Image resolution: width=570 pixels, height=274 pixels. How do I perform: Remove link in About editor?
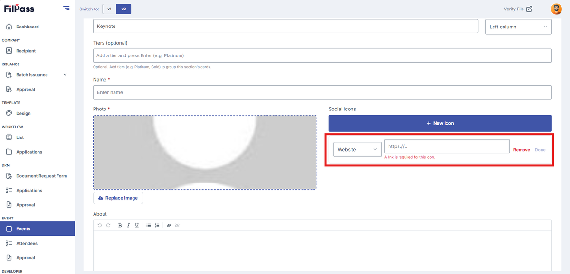pyautogui.click(x=177, y=225)
